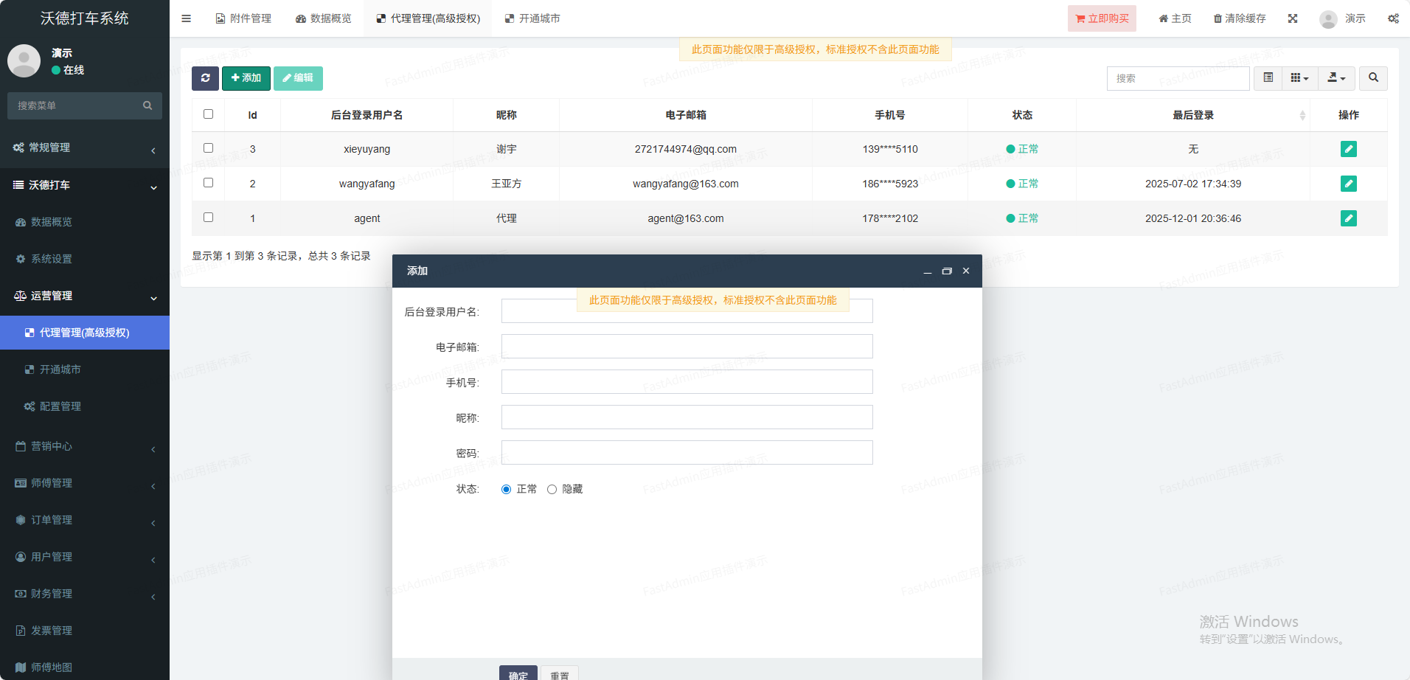Click the red 立即购买 button

1102,18
